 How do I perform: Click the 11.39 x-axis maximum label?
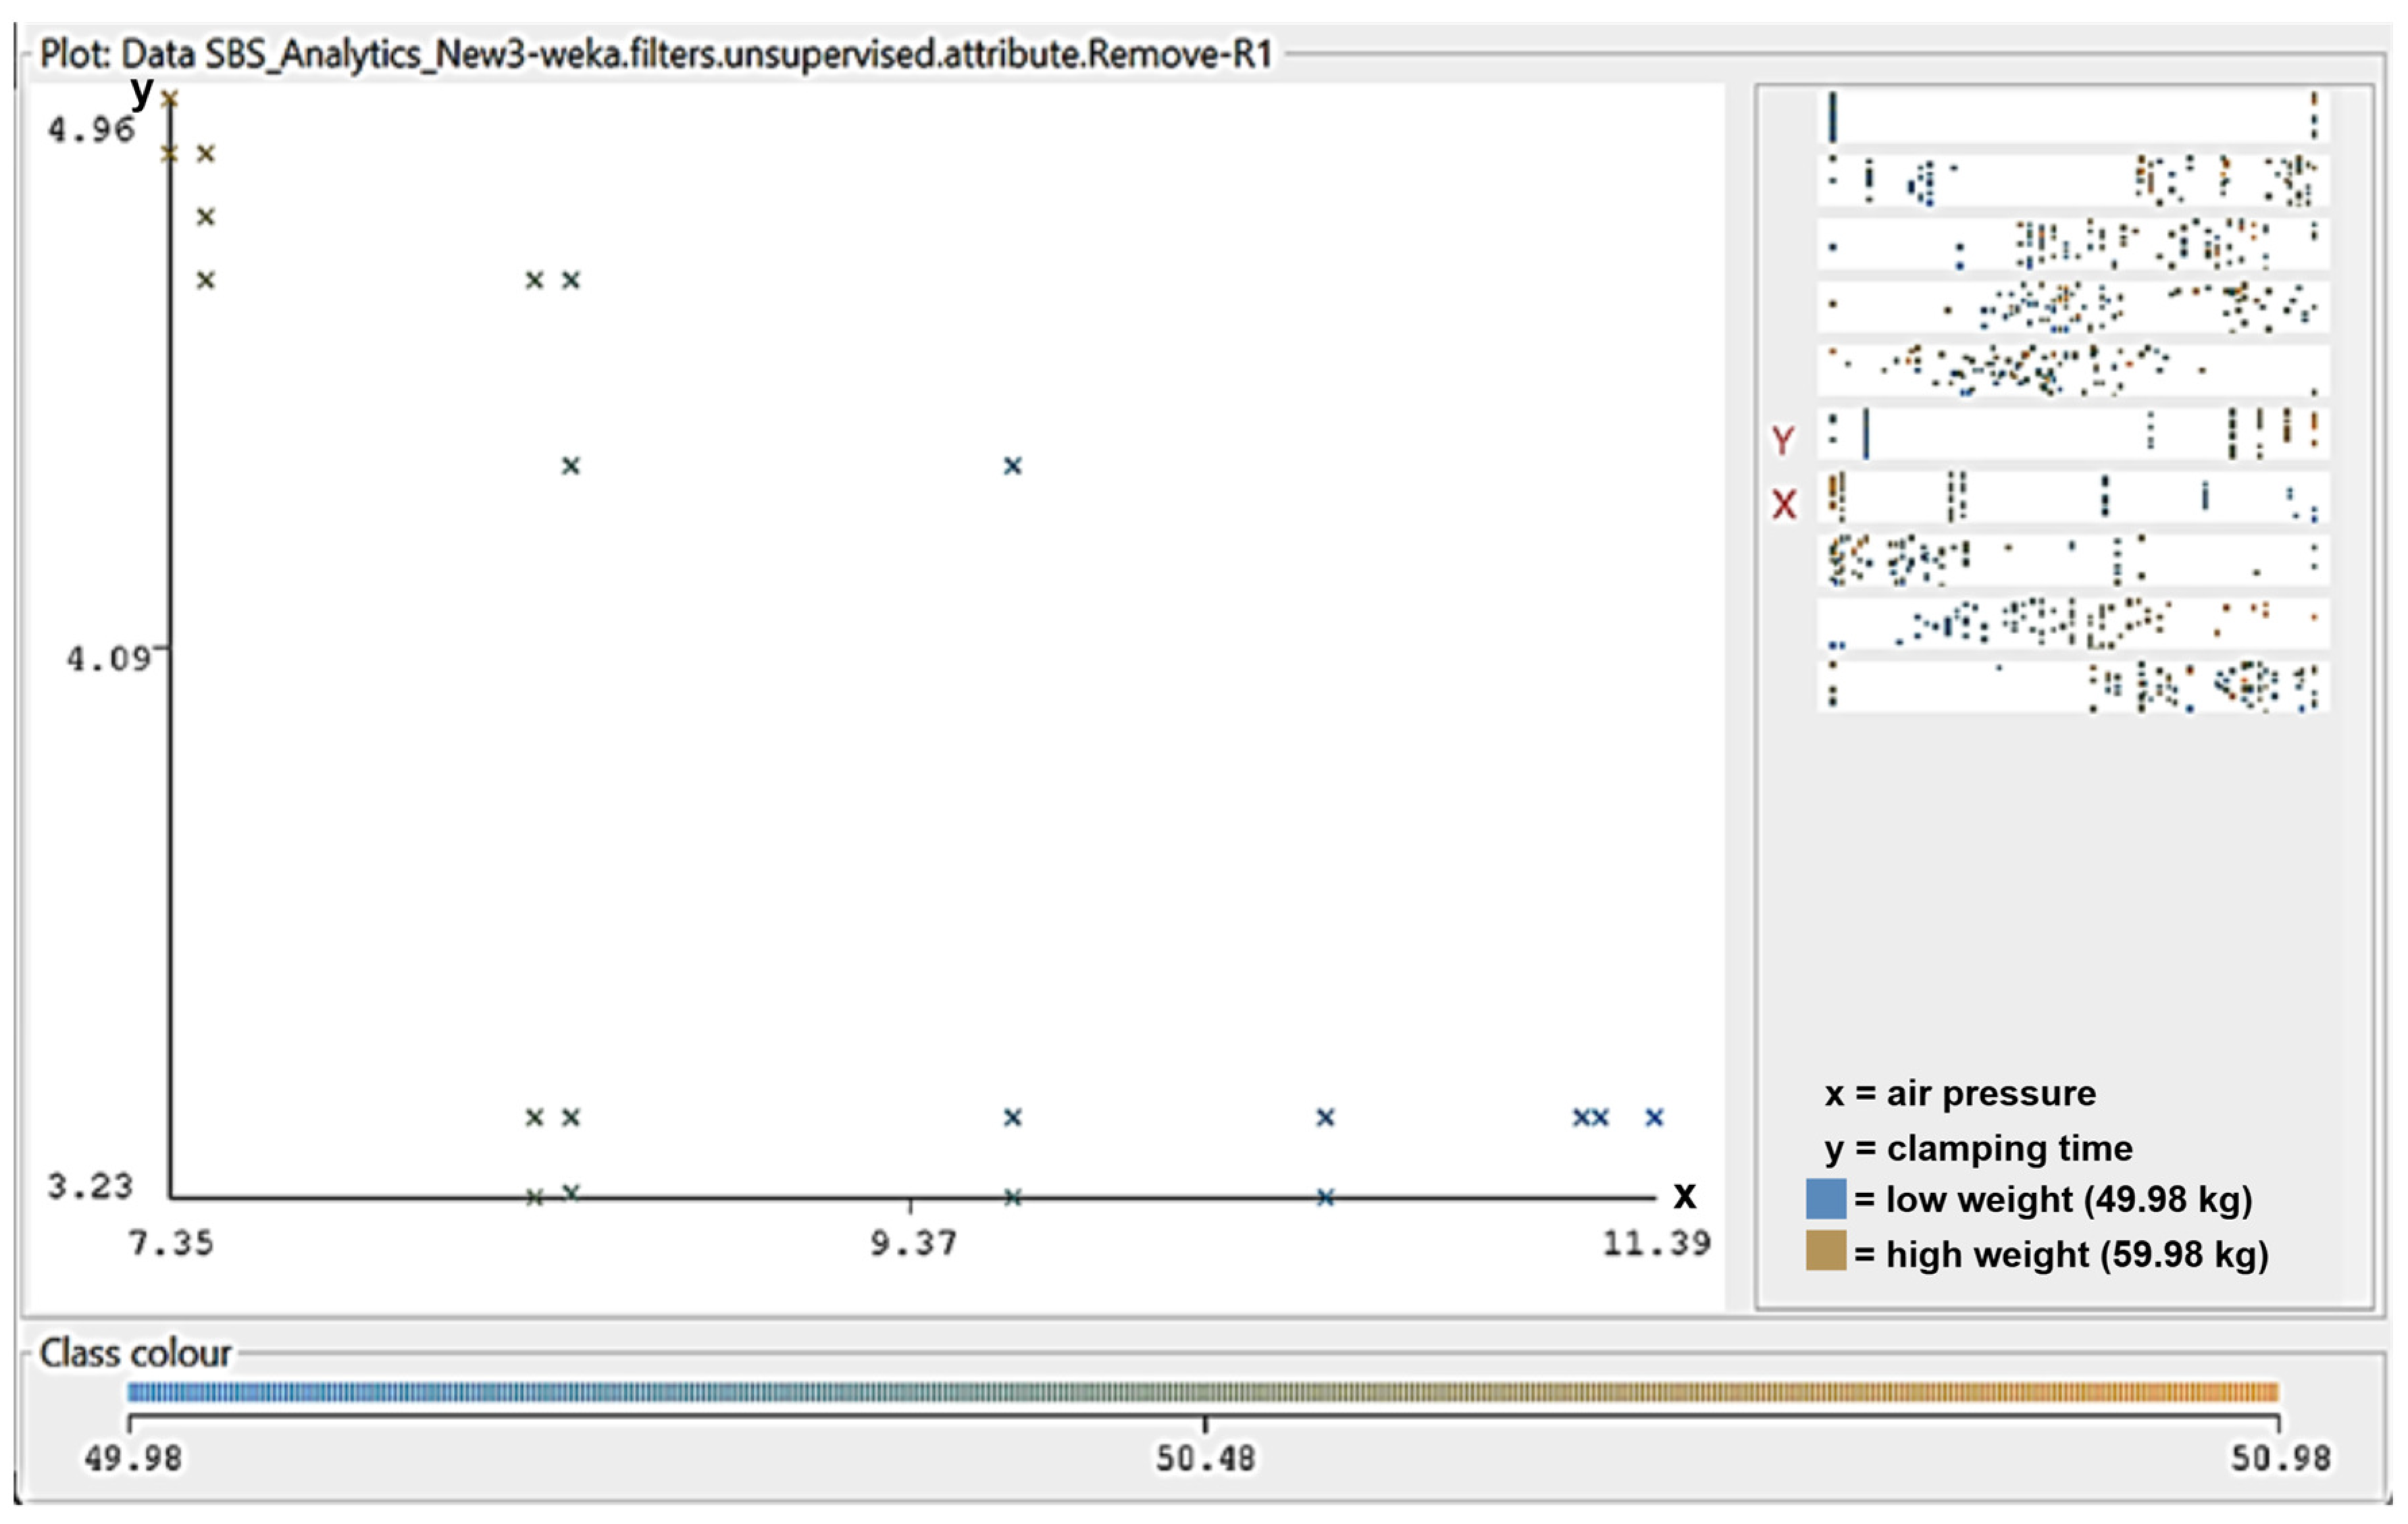tap(1656, 1243)
